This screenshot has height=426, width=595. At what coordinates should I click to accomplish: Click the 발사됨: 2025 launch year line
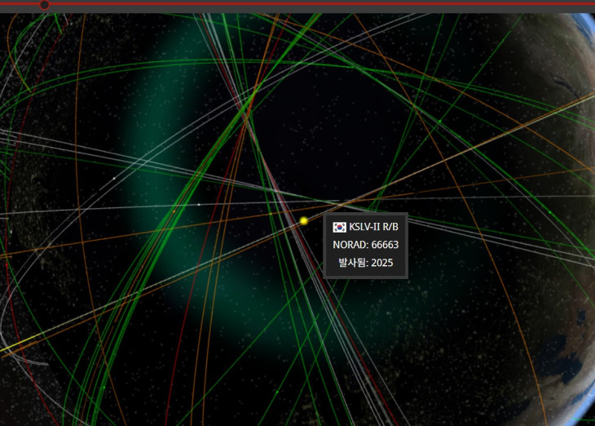coord(365,264)
